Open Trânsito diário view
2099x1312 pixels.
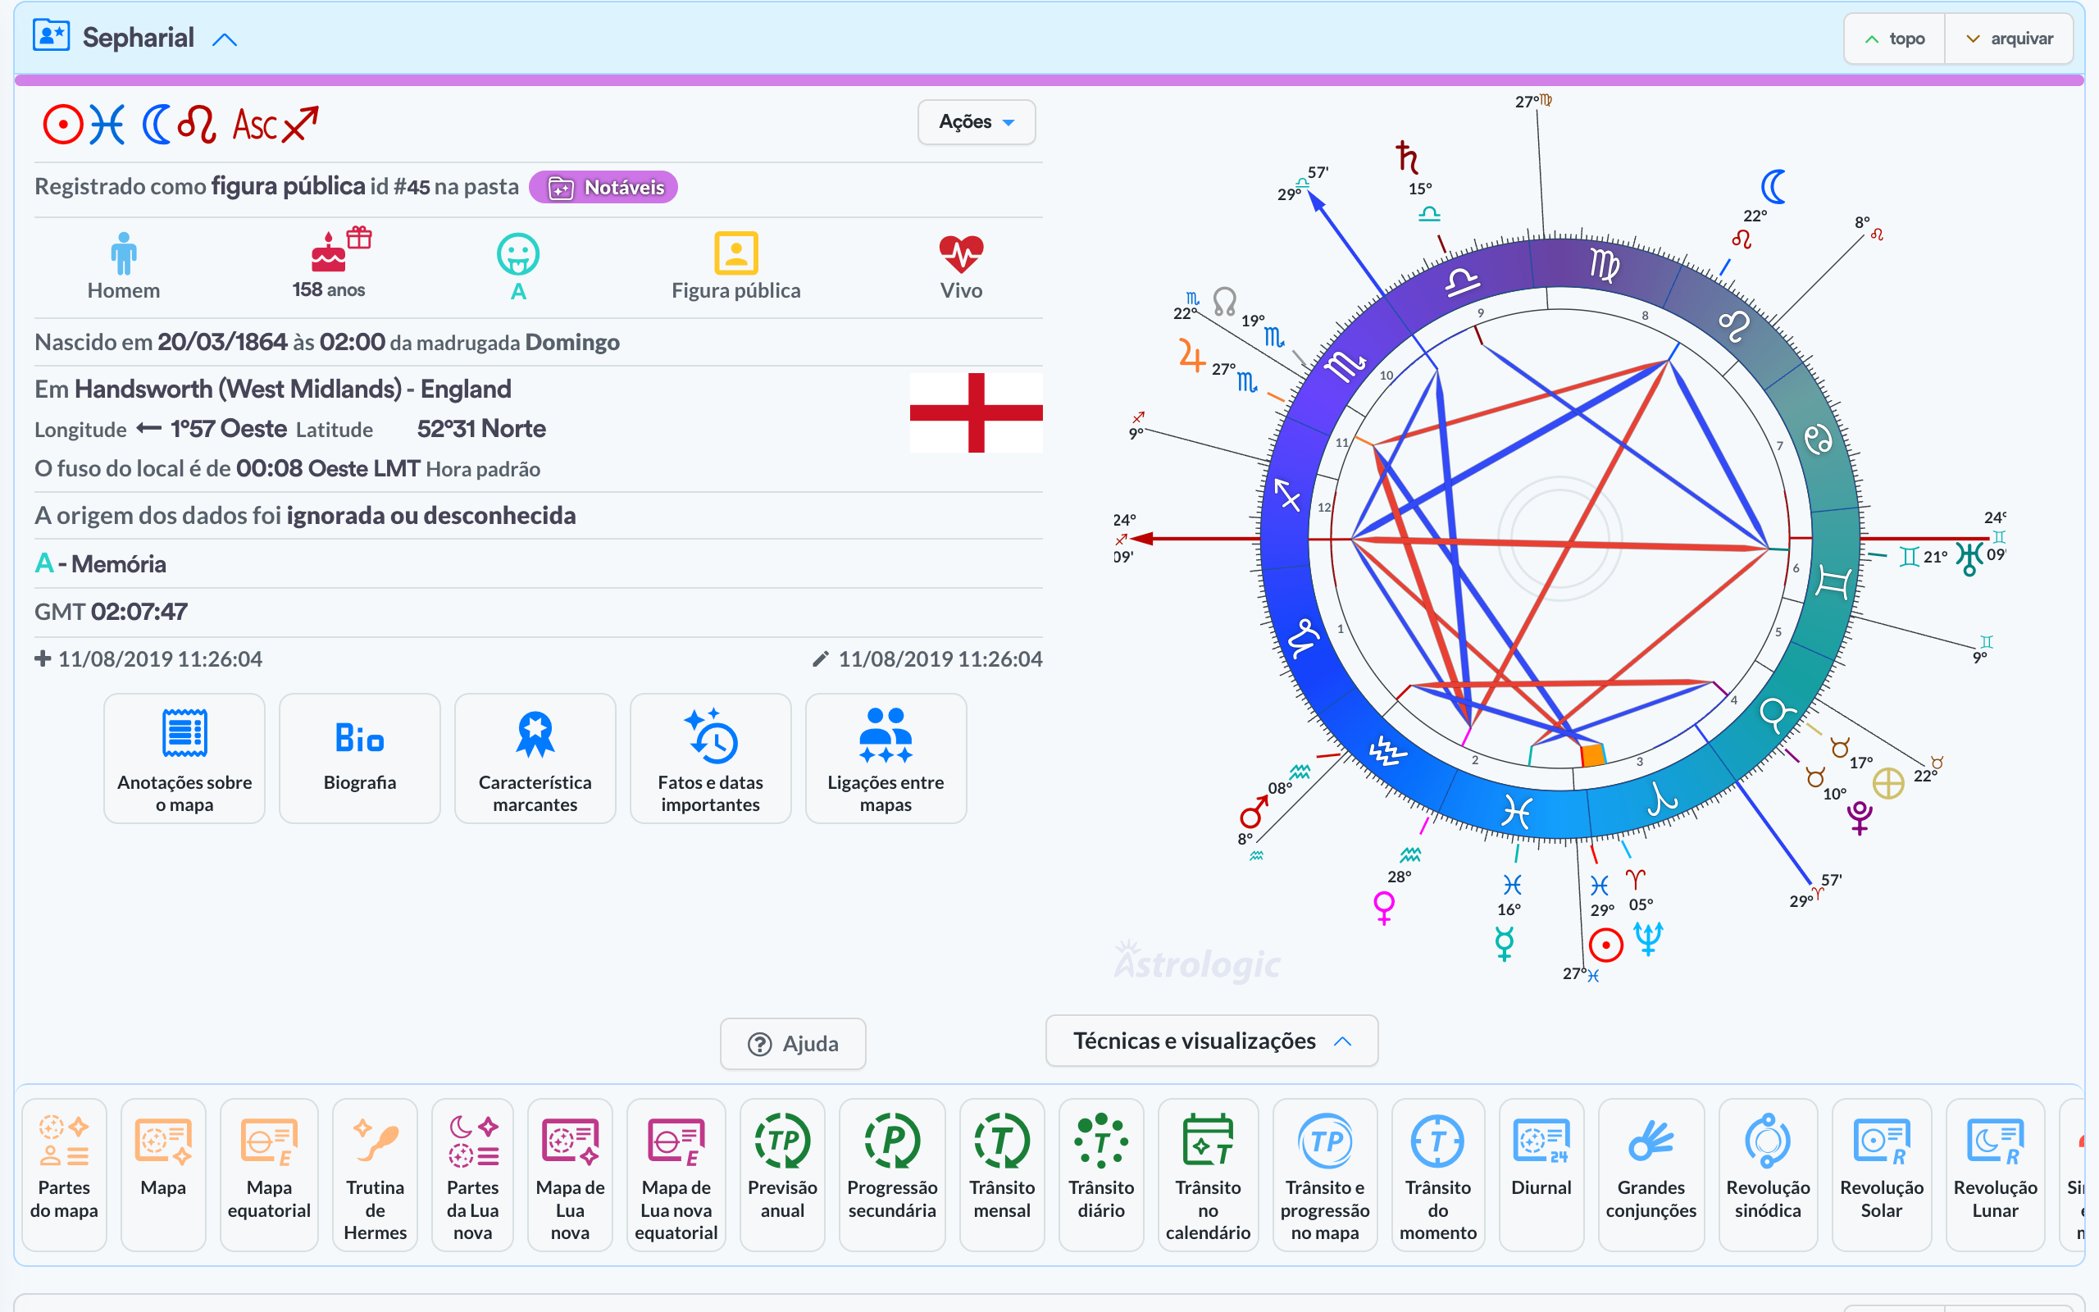point(1100,1173)
